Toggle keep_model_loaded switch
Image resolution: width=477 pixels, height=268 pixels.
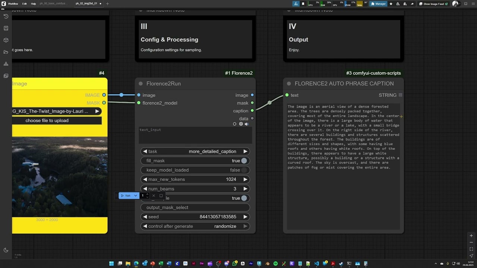point(244,170)
